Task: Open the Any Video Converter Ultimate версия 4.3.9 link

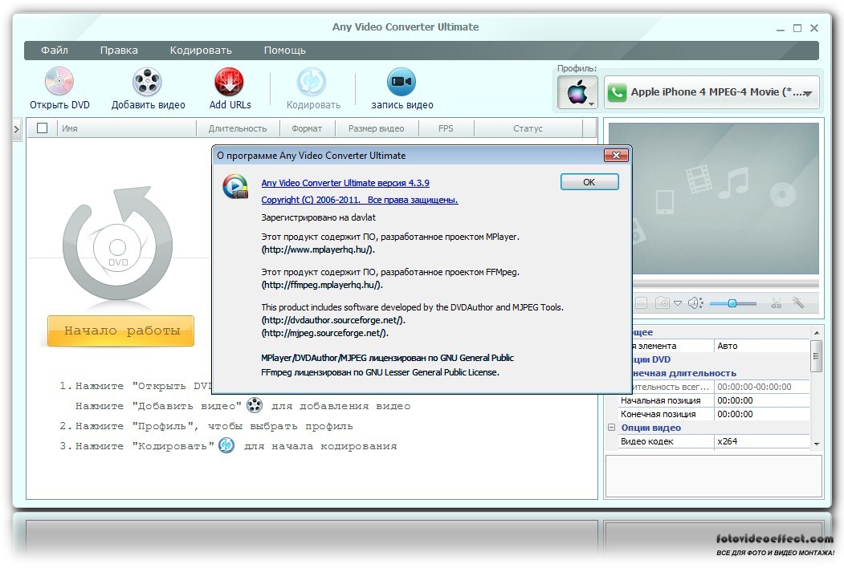Action: (345, 183)
